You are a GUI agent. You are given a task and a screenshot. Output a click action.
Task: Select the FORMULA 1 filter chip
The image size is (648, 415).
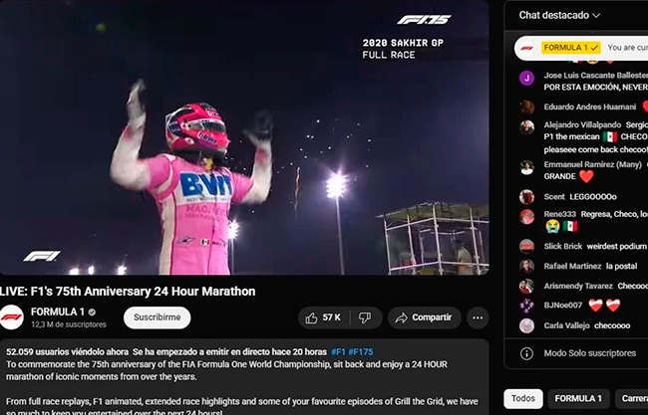[x=578, y=398]
